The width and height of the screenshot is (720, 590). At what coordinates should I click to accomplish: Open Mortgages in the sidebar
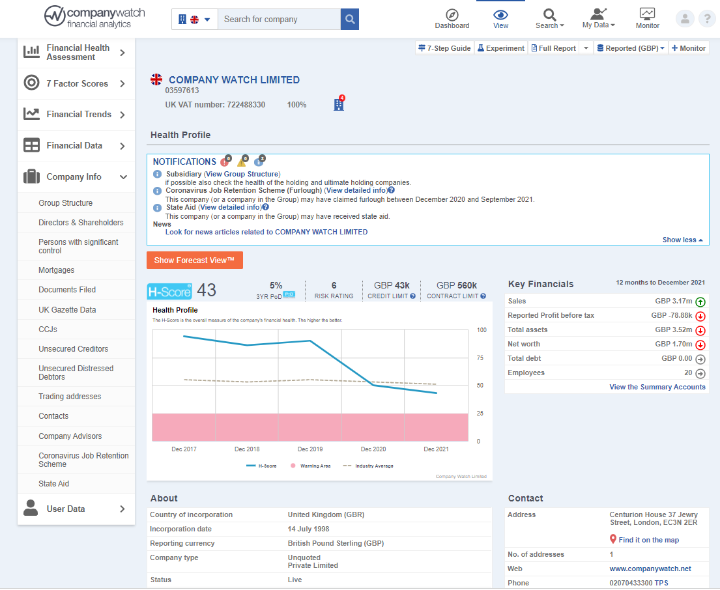[57, 270]
